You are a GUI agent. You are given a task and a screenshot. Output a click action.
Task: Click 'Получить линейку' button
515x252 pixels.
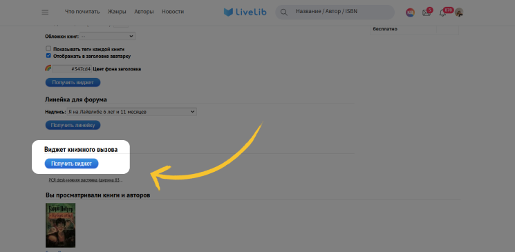[73, 125]
